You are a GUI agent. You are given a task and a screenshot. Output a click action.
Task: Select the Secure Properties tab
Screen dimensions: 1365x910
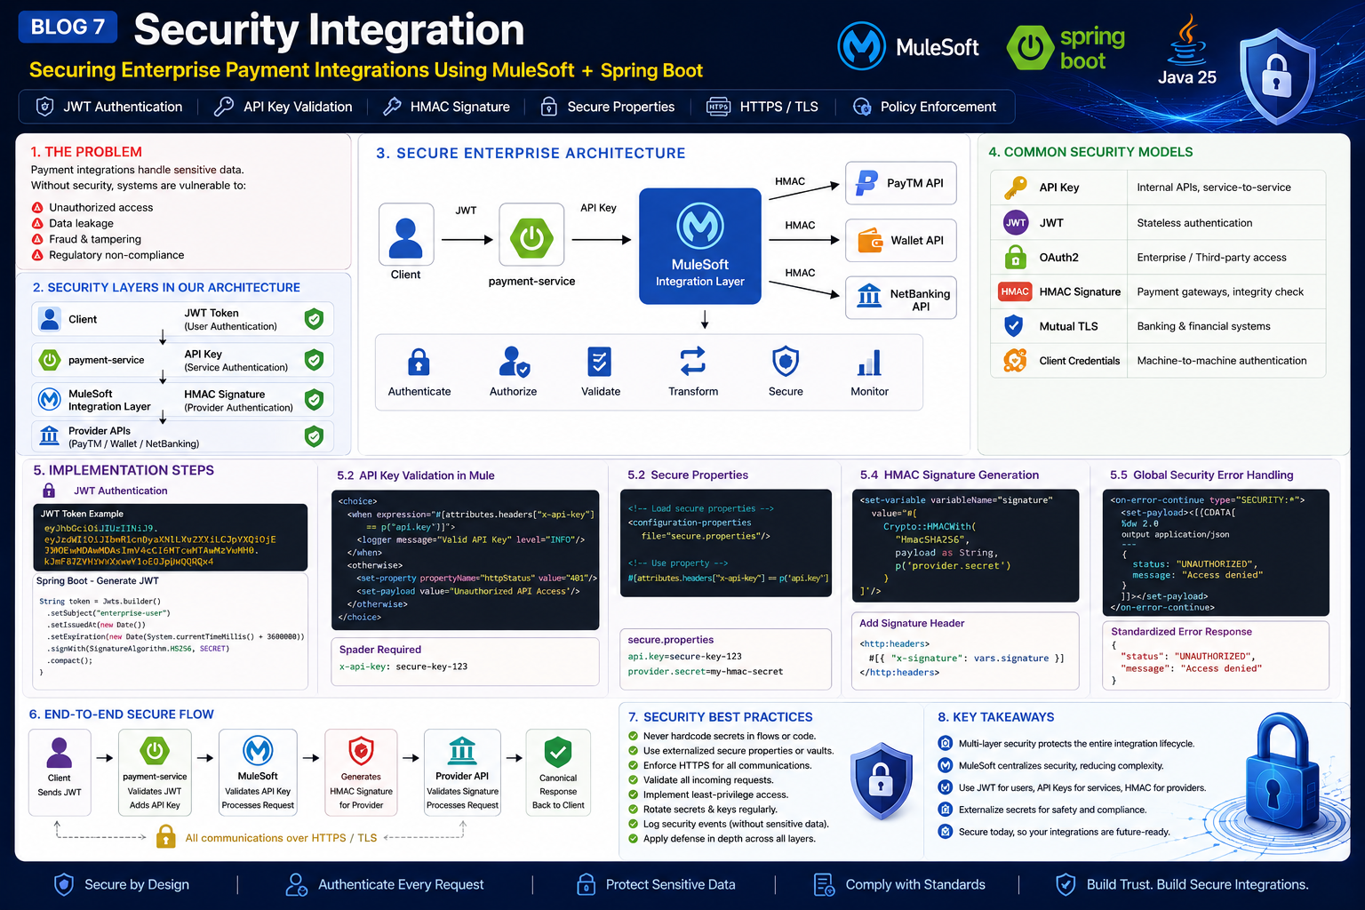click(608, 107)
